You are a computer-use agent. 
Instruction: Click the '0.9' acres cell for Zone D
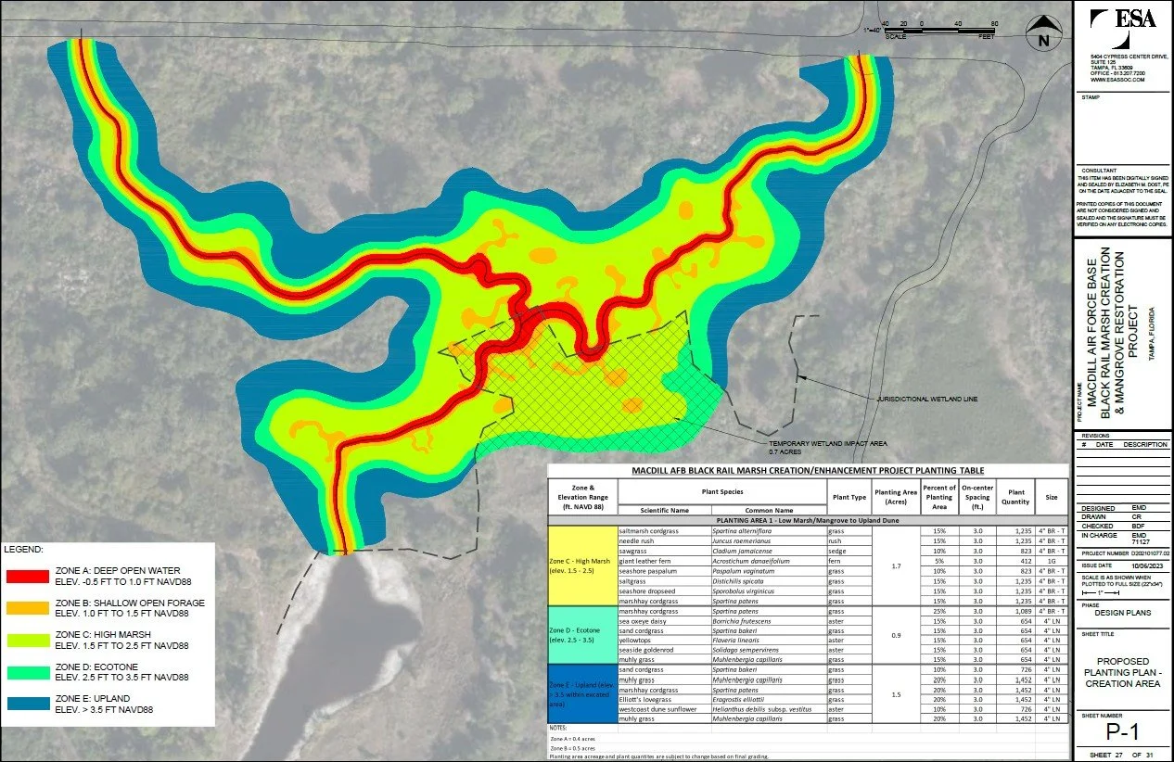(896, 635)
